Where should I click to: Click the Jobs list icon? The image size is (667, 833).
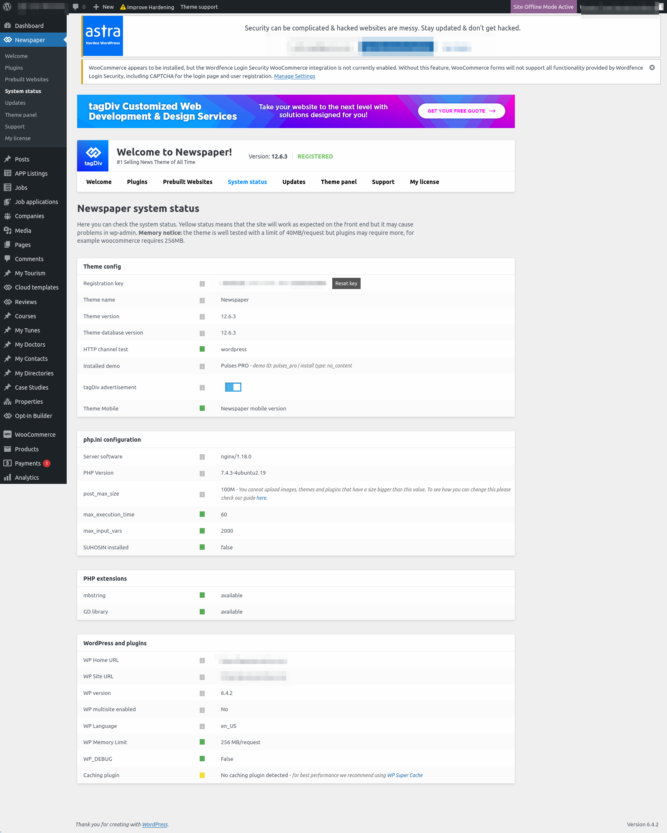tap(8, 188)
